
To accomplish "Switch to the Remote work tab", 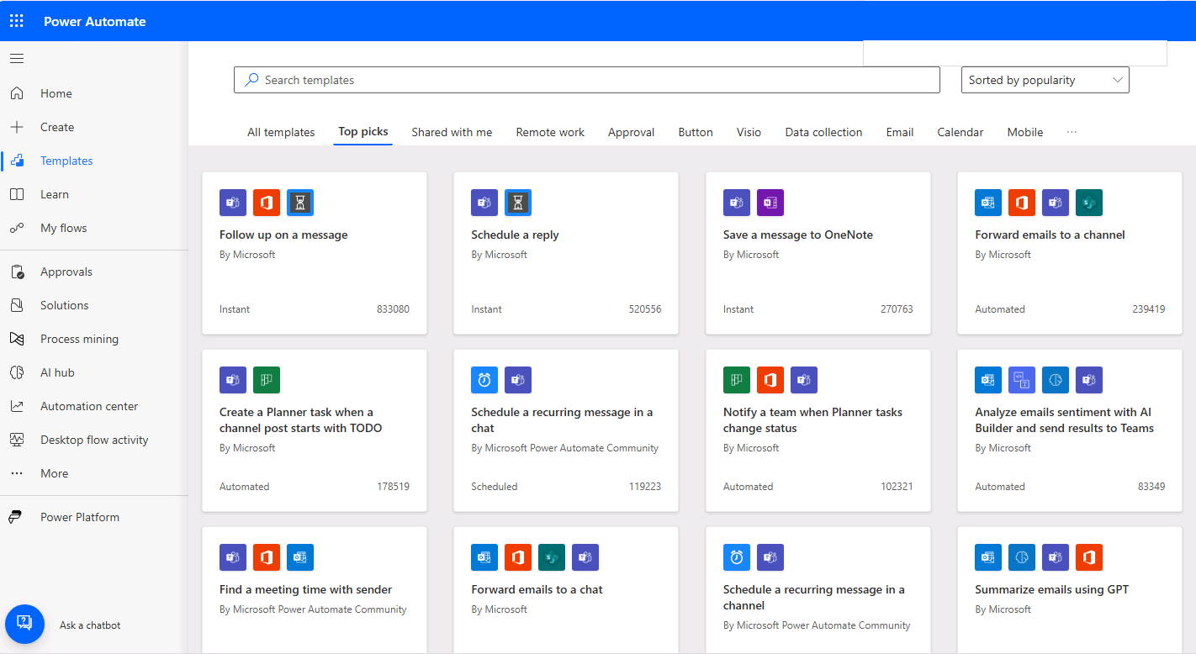I will (550, 132).
